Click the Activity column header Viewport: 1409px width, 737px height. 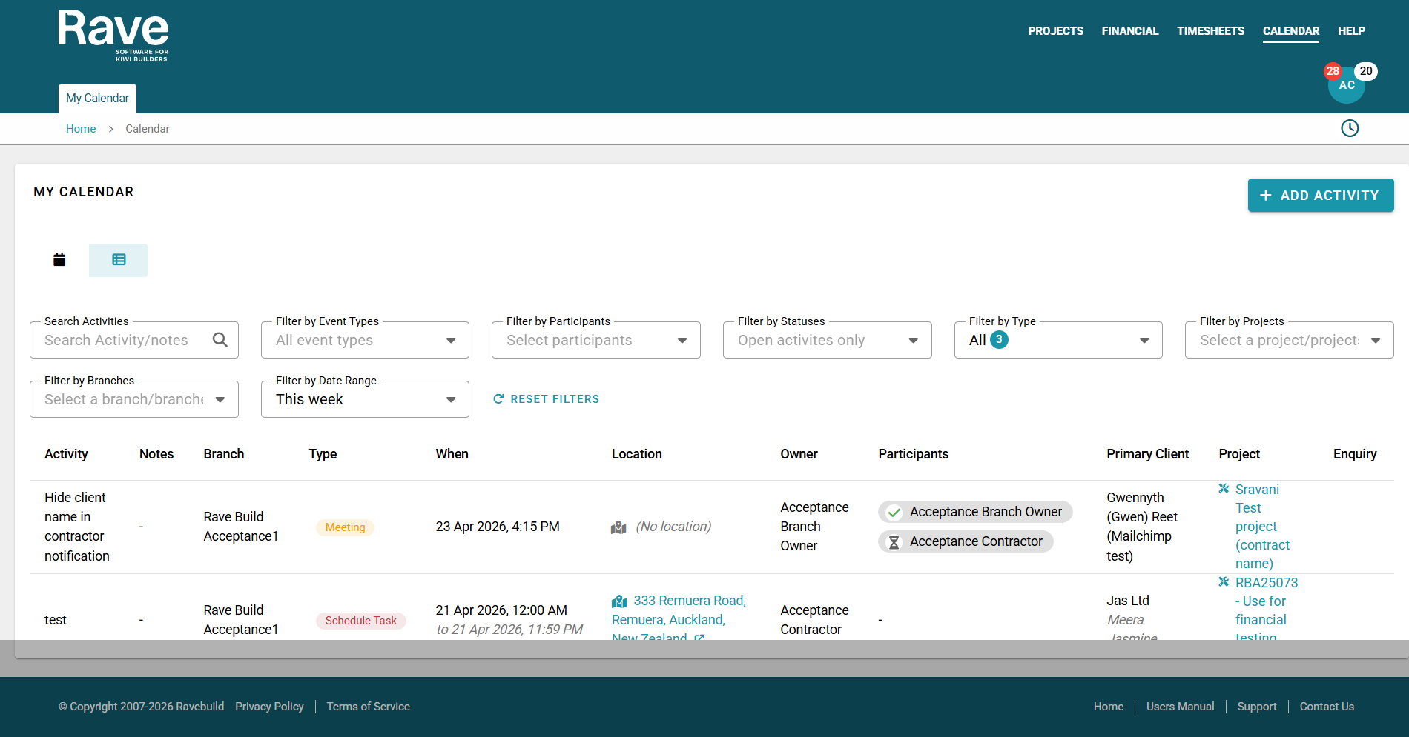click(66, 454)
